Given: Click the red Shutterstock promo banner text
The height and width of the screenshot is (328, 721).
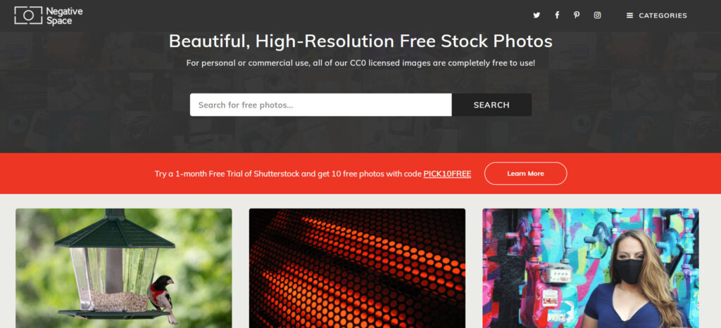Looking at the screenshot, I should click(x=313, y=174).
